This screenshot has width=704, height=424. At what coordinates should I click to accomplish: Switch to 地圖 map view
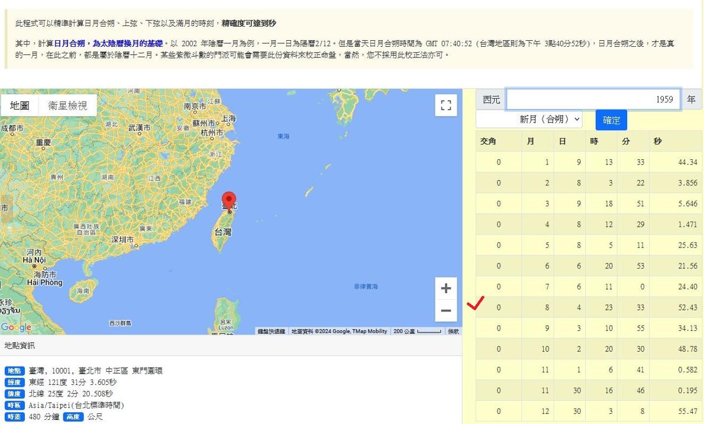(20, 105)
